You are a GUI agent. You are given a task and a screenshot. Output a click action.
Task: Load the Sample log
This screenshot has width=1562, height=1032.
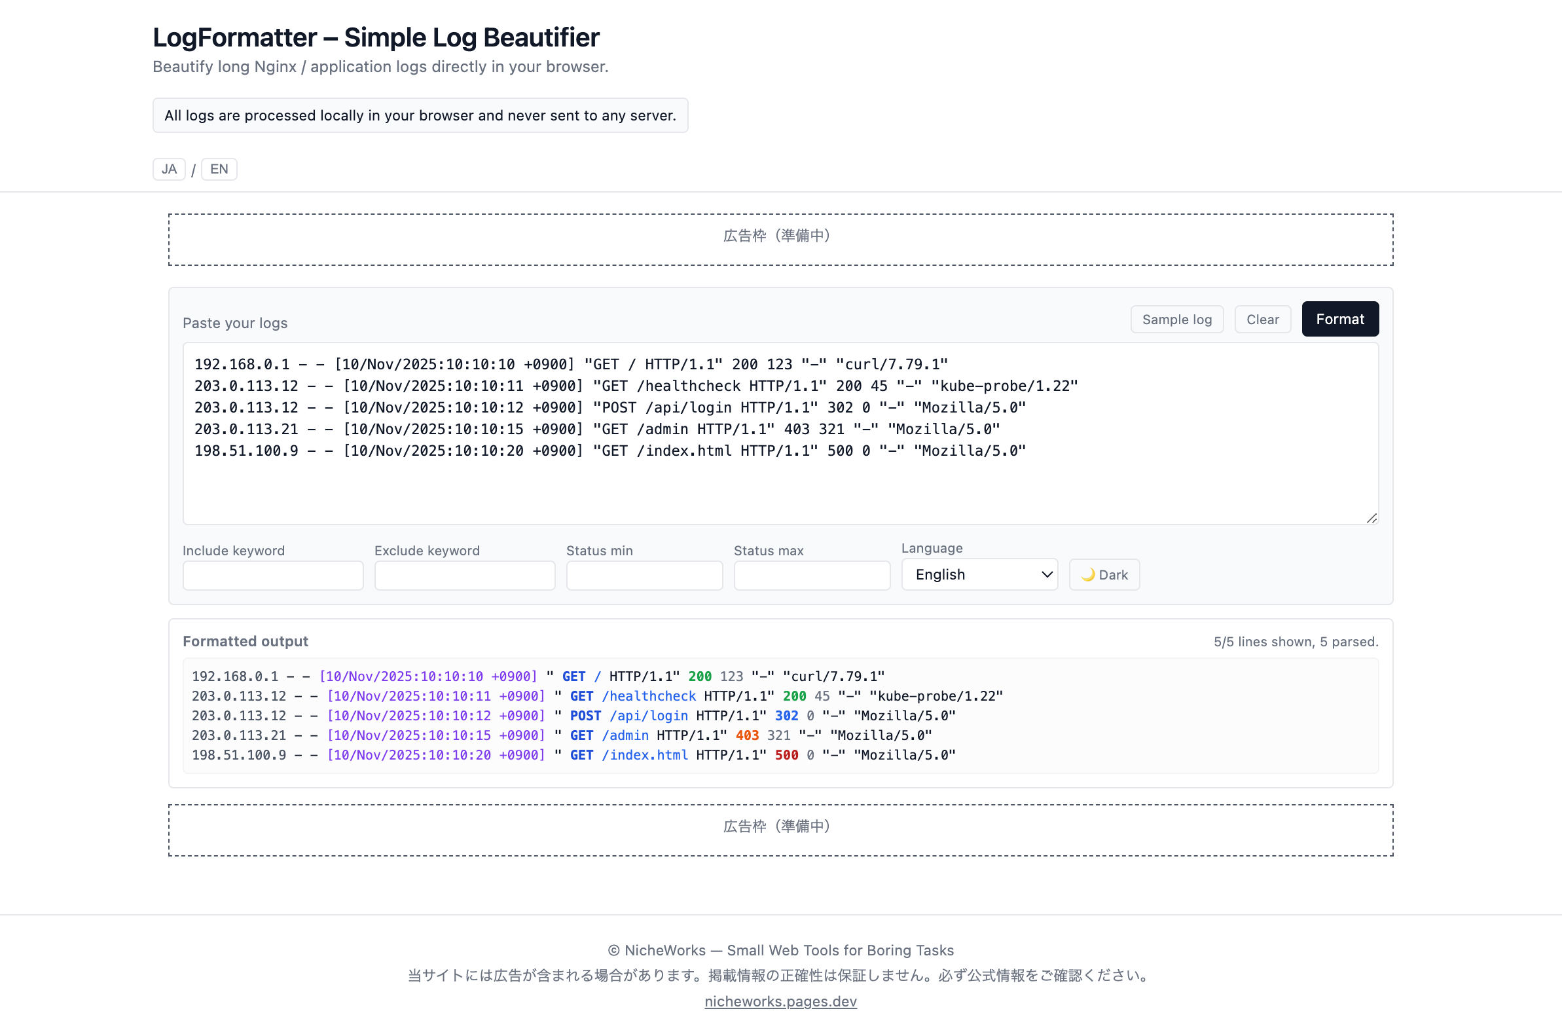pyautogui.click(x=1176, y=318)
